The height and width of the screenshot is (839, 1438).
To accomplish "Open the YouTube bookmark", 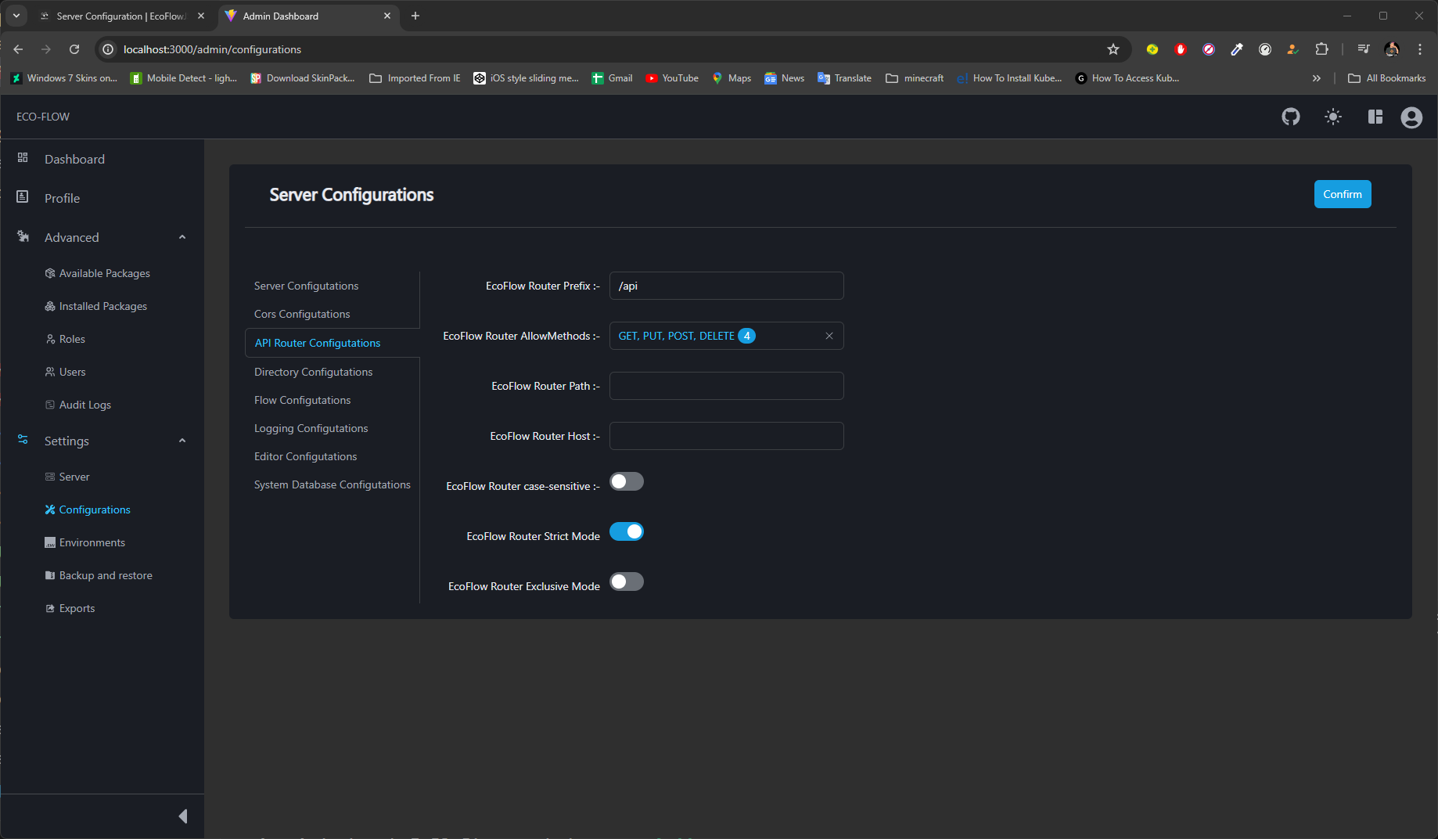I will 672,78.
